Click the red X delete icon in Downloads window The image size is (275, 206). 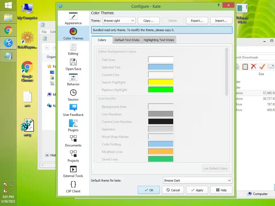click(254, 67)
